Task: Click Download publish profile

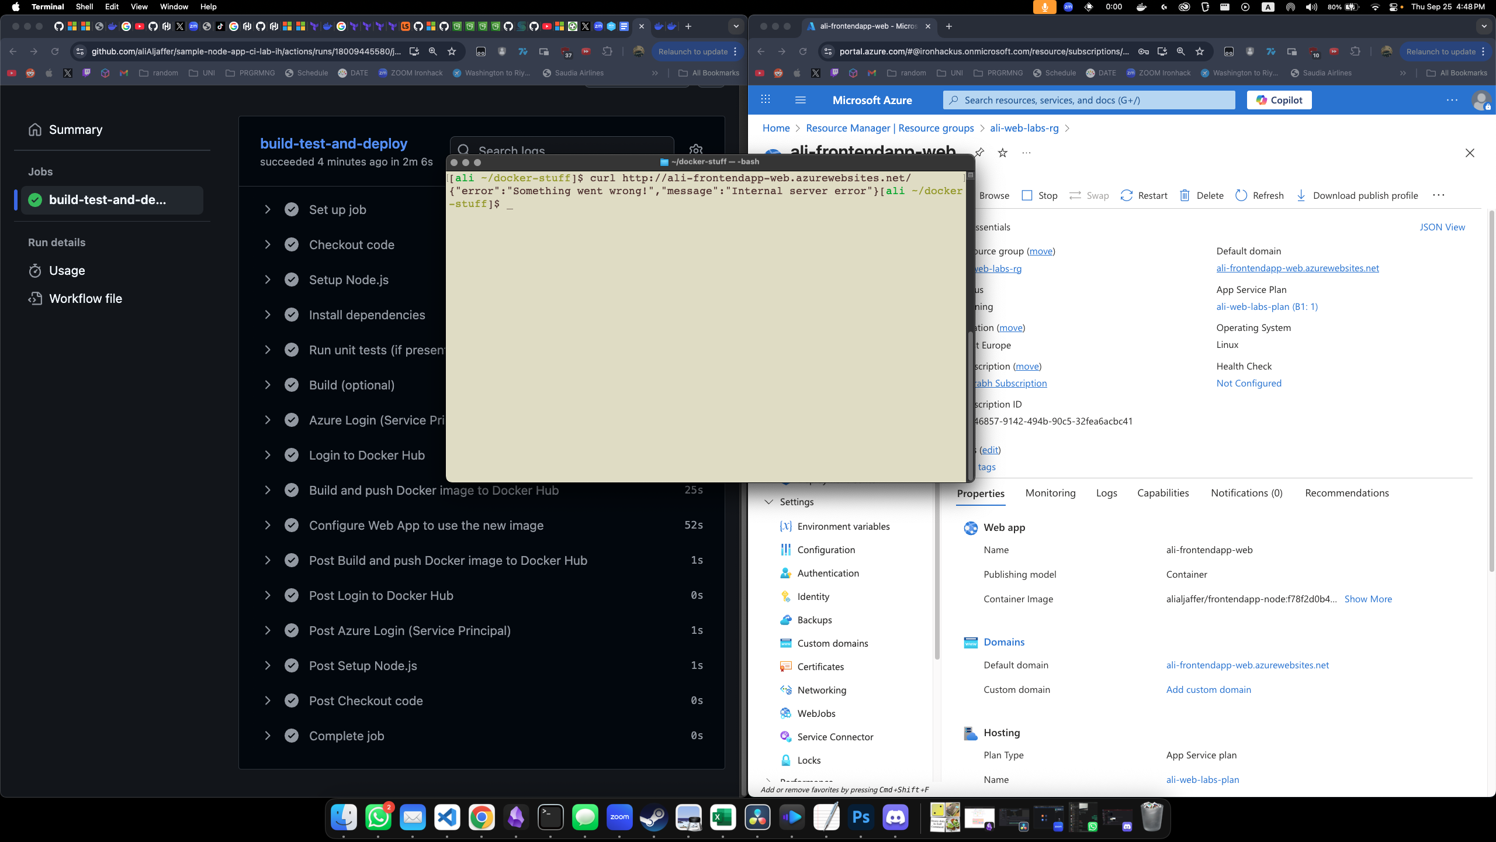Action: [x=1365, y=195]
